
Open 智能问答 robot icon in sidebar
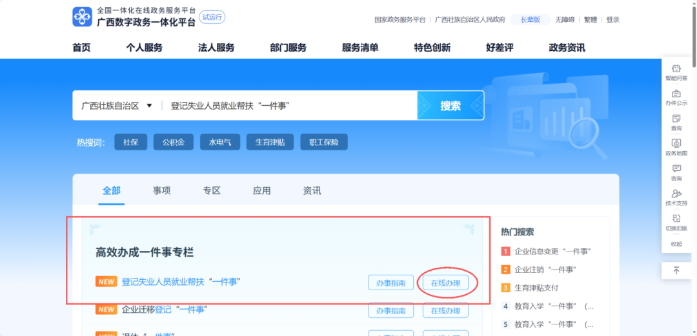[676, 69]
